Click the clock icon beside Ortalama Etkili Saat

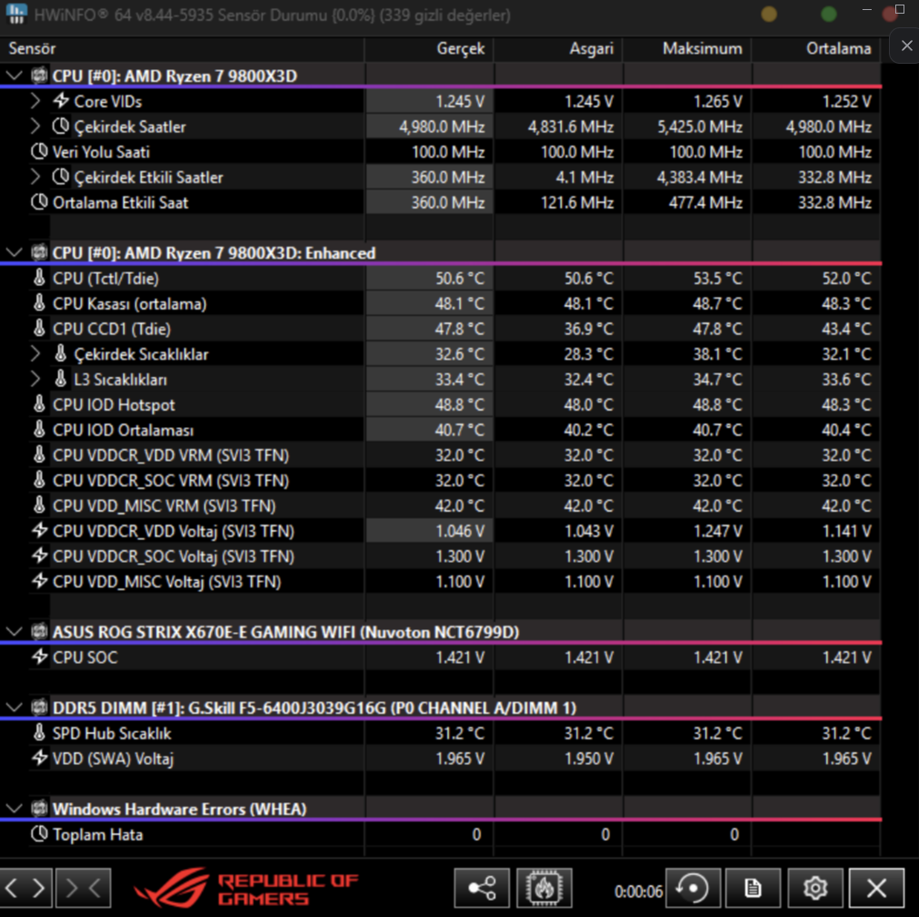tap(39, 202)
